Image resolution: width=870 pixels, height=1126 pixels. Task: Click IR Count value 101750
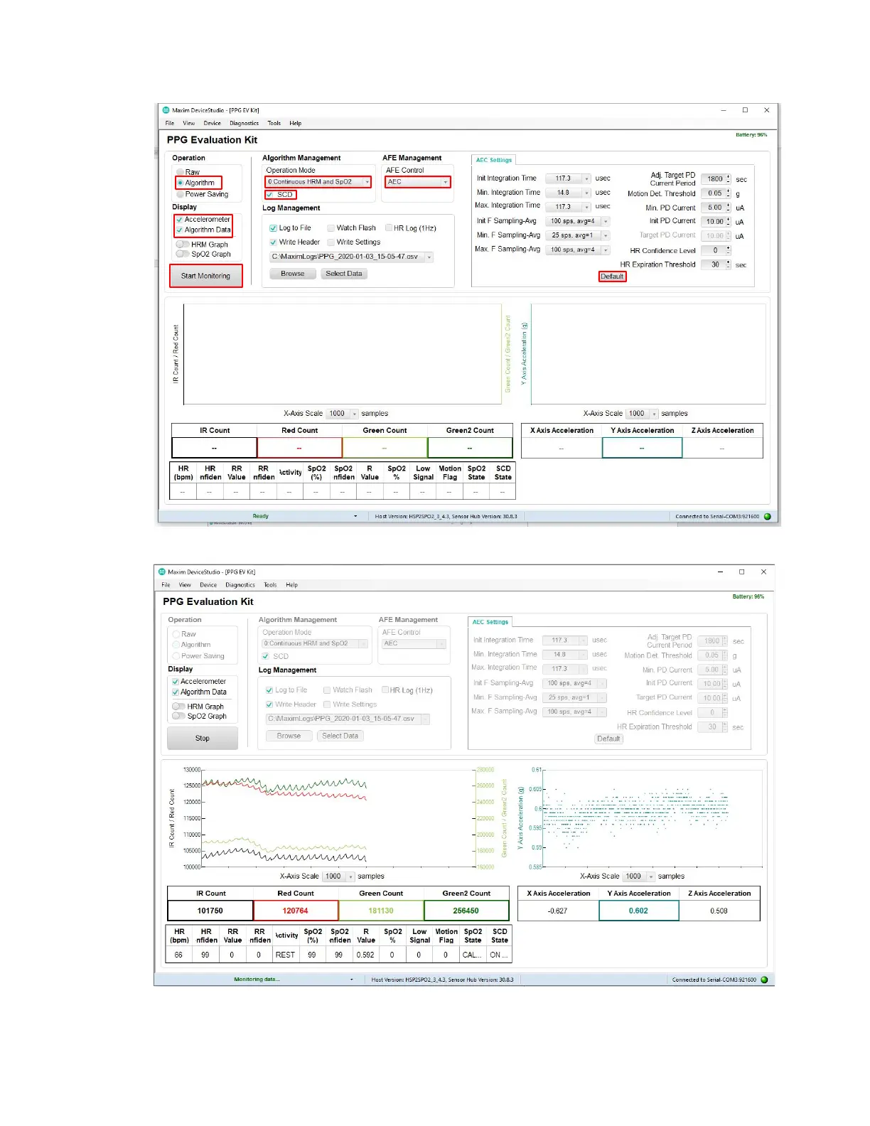tap(210, 911)
